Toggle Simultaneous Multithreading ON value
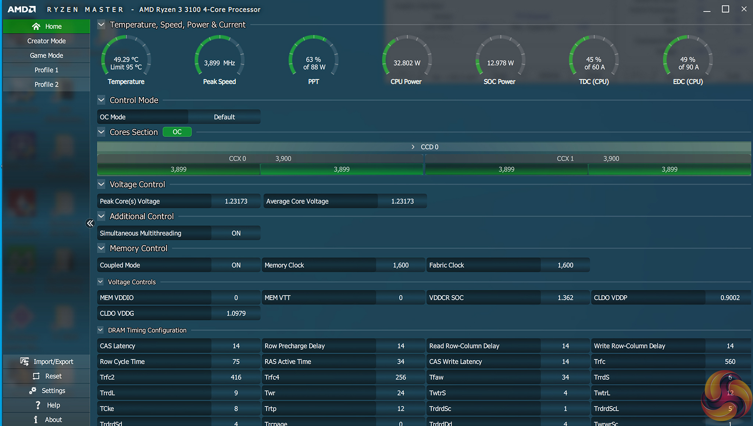This screenshot has height=426, width=753. pyautogui.click(x=236, y=233)
